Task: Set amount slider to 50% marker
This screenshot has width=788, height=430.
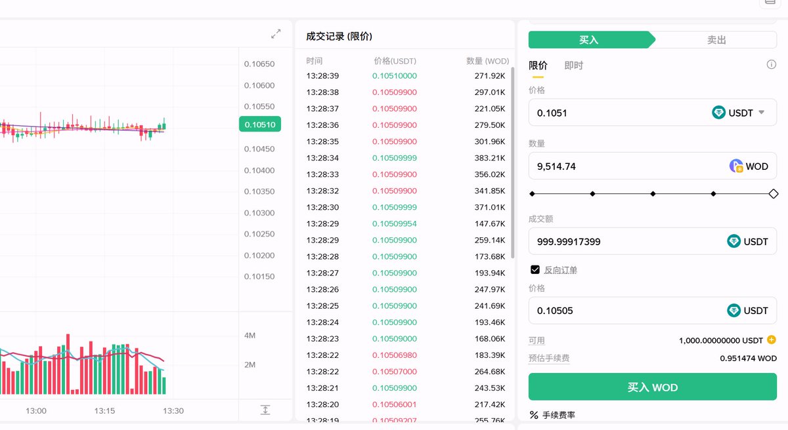Action: pos(653,194)
